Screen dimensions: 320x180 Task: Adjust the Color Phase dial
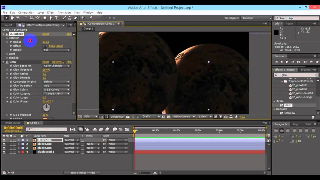pos(46,108)
